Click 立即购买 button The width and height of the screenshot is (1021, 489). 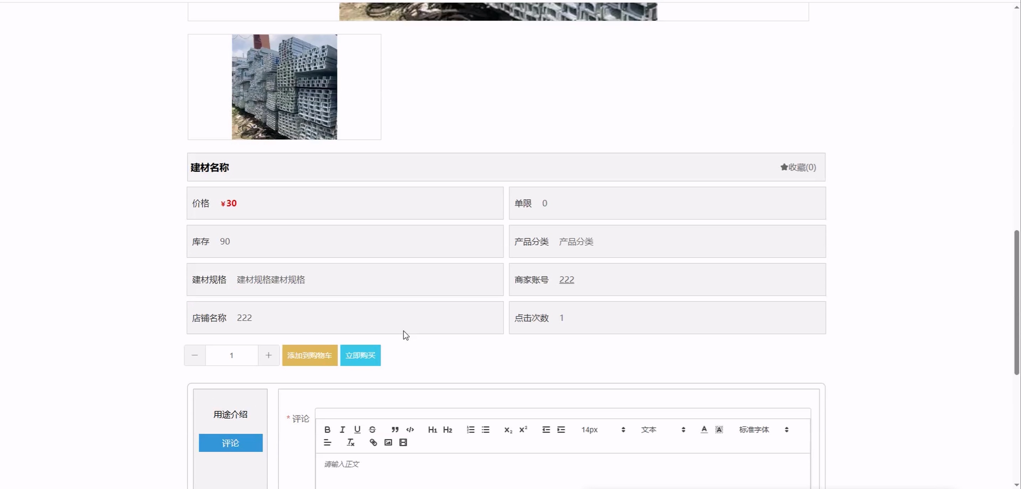pyautogui.click(x=360, y=355)
